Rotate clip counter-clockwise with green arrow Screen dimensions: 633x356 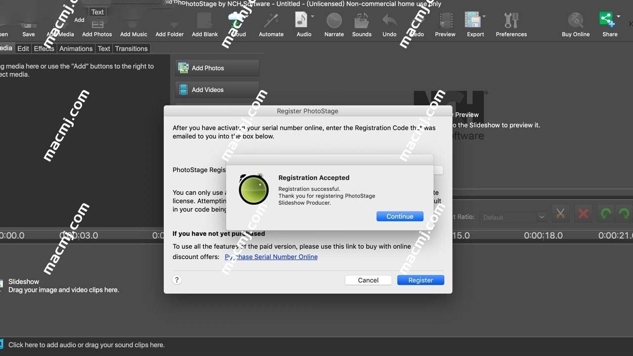(605, 214)
